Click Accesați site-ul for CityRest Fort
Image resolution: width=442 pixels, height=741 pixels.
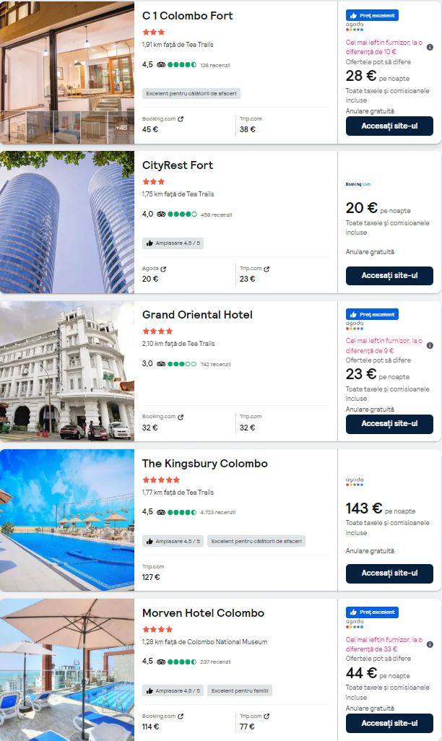pyautogui.click(x=389, y=275)
